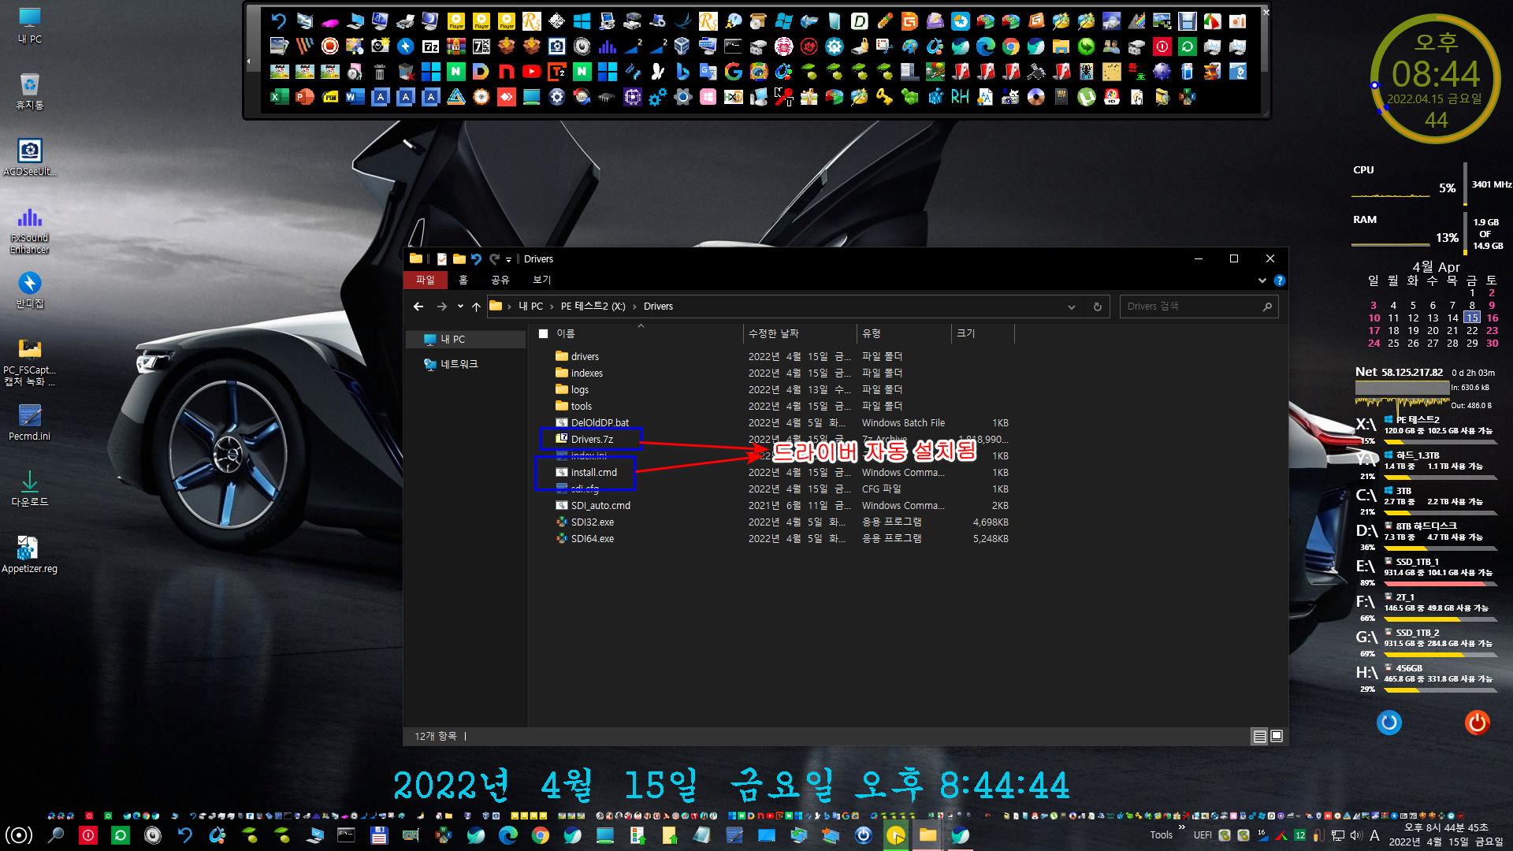Open the Daum D icon in launcher
Image resolution: width=1513 pixels, height=851 pixels.
(x=481, y=72)
